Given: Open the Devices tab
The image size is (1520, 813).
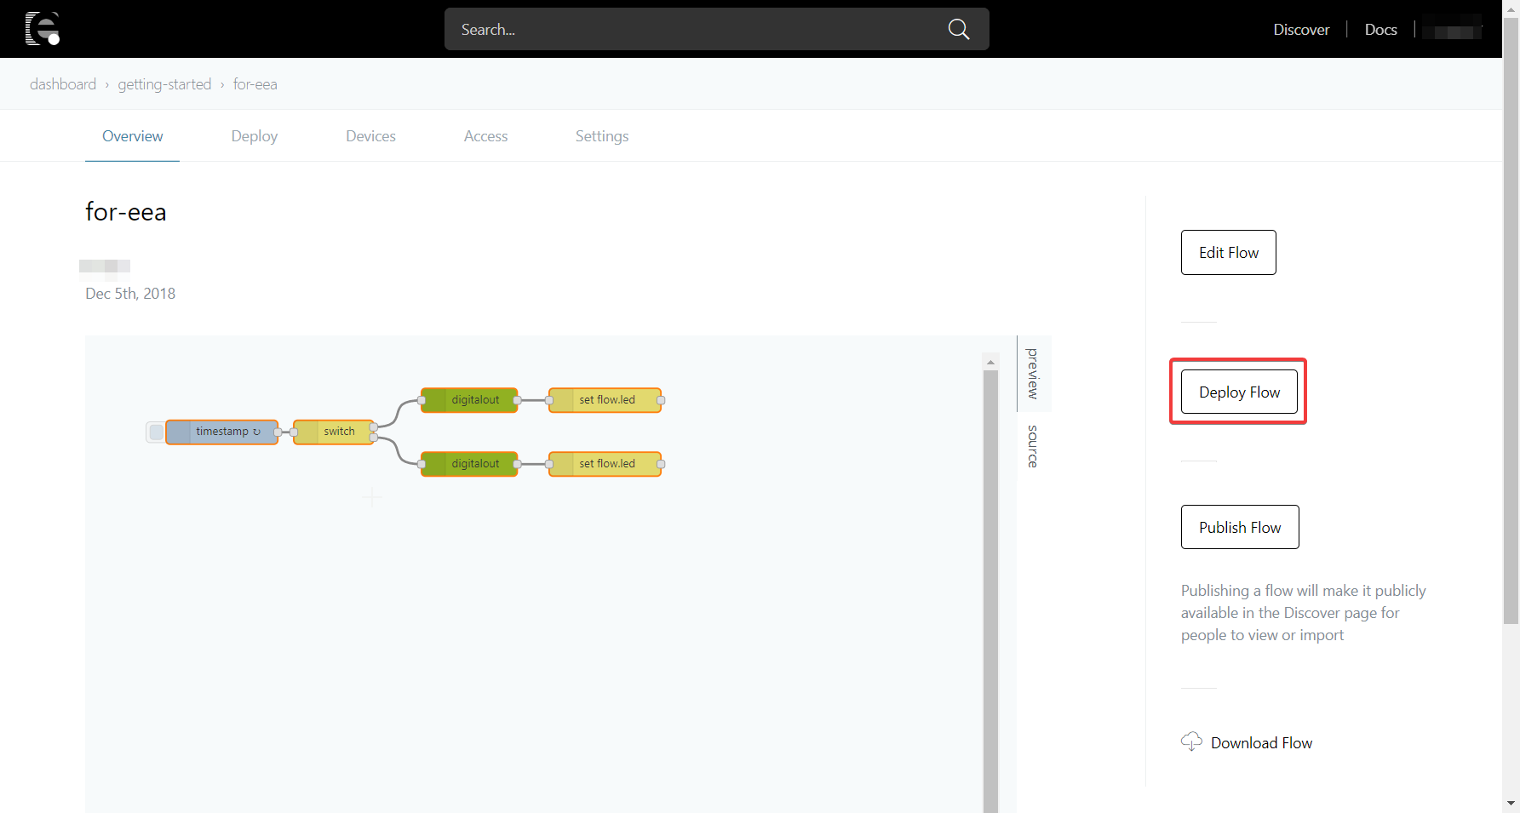Looking at the screenshot, I should [370, 135].
